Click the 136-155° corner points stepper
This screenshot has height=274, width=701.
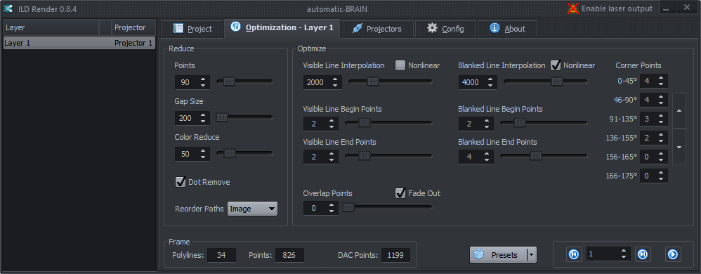[x=654, y=138]
